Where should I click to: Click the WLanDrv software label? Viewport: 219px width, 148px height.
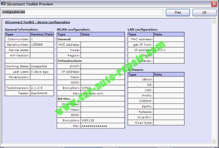tap(145, 117)
